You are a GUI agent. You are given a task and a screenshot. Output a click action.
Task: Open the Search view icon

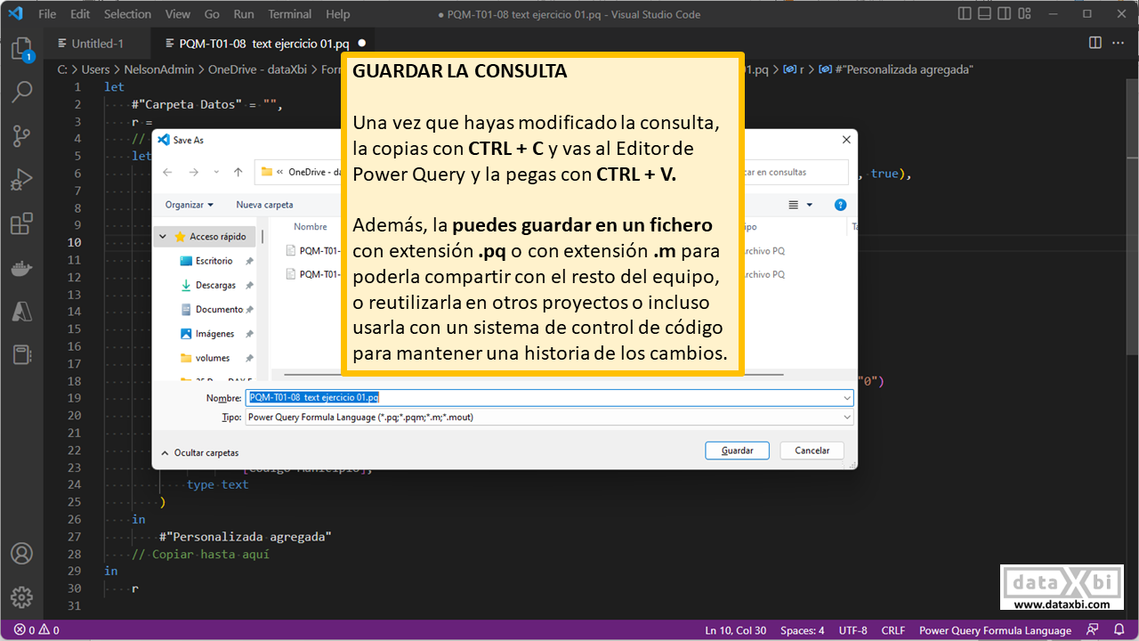click(x=21, y=92)
